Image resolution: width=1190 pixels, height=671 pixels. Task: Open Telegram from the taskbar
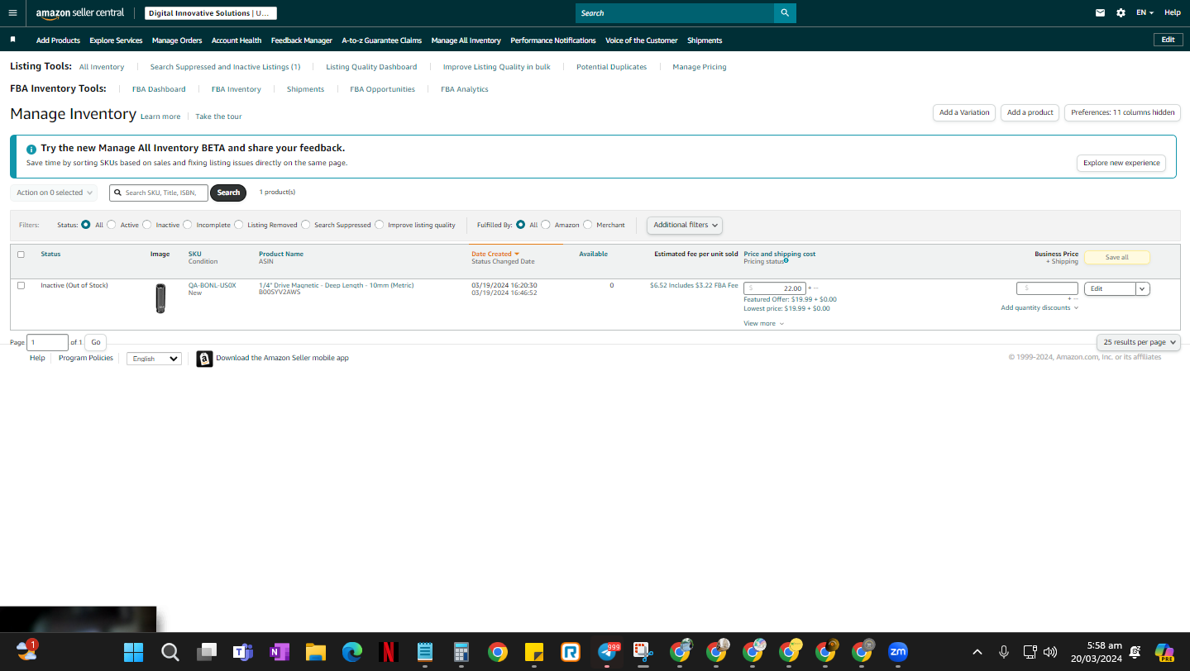click(x=607, y=652)
